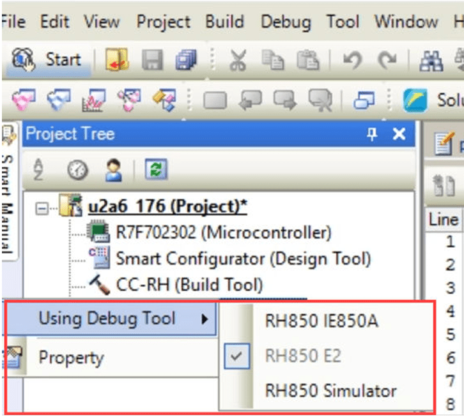Click the Save floppy disk icon
Viewport: 464px width, 419px height.
click(x=152, y=61)
